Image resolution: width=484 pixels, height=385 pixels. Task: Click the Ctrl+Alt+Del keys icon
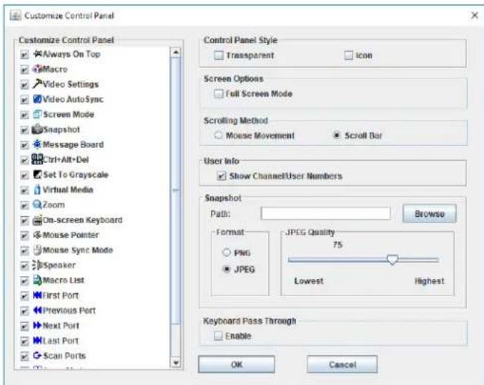pos(37,159)
